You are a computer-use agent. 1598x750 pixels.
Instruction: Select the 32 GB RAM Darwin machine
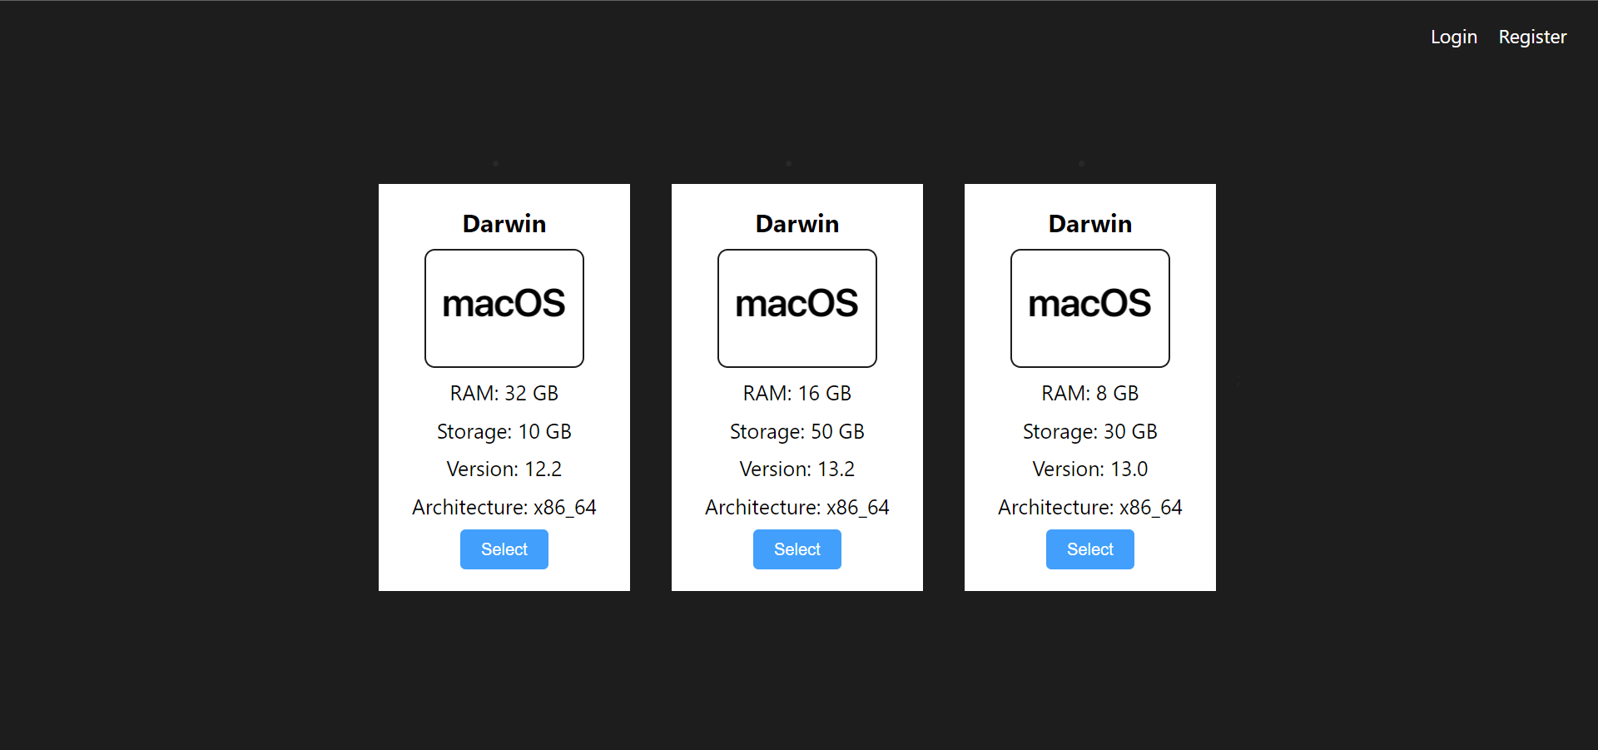click(504, 549)
